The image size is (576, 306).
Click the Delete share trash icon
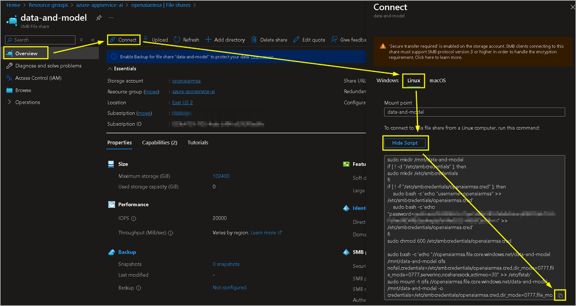pyautogui.click(x=254, y=40)
